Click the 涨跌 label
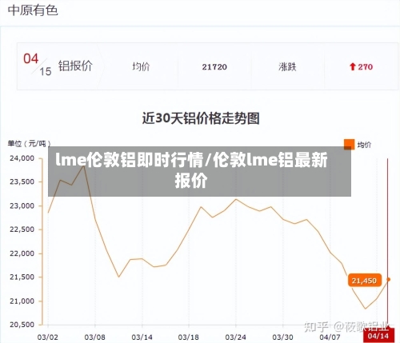 (x=287, y=66)
